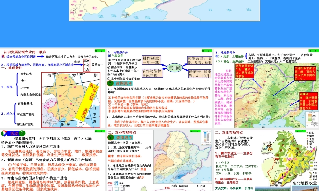This screenshot has height=191, width=319.
Task: Click the 农作物品种:喜凉作物 box
Action: [152, 73]
